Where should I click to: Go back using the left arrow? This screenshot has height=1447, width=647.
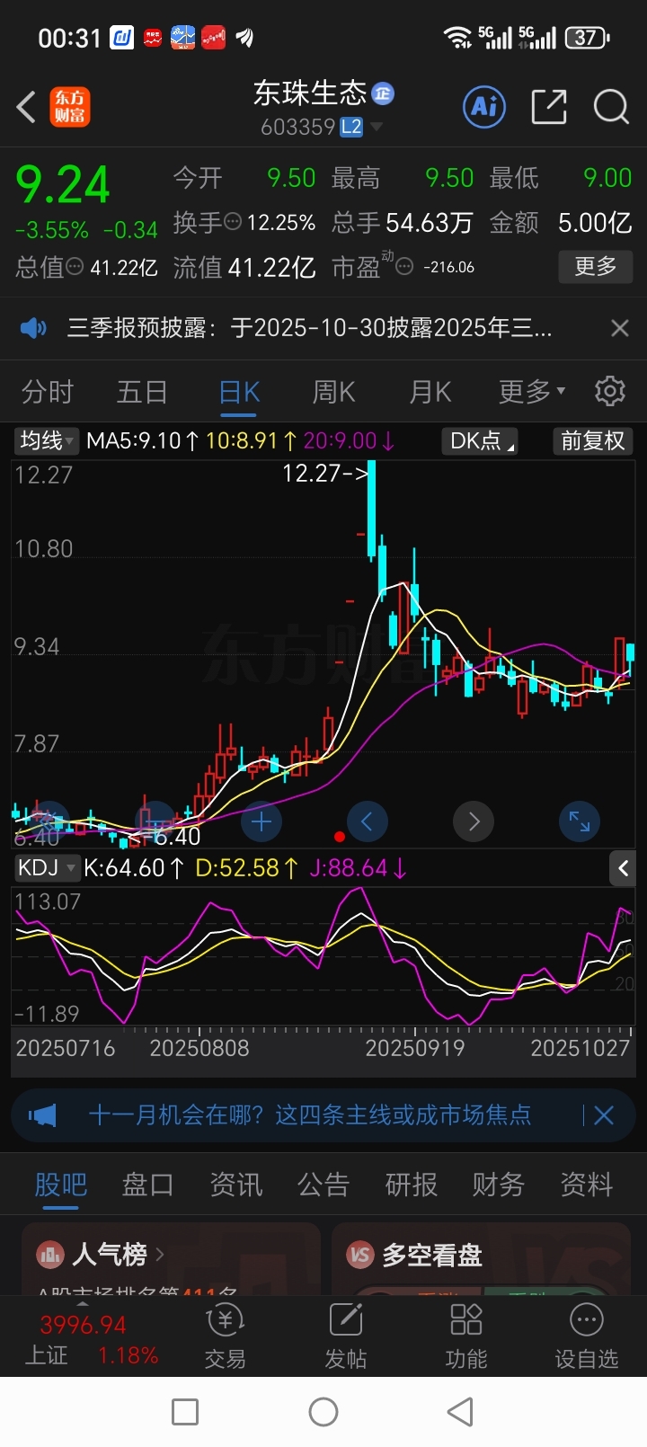[27, 107]
